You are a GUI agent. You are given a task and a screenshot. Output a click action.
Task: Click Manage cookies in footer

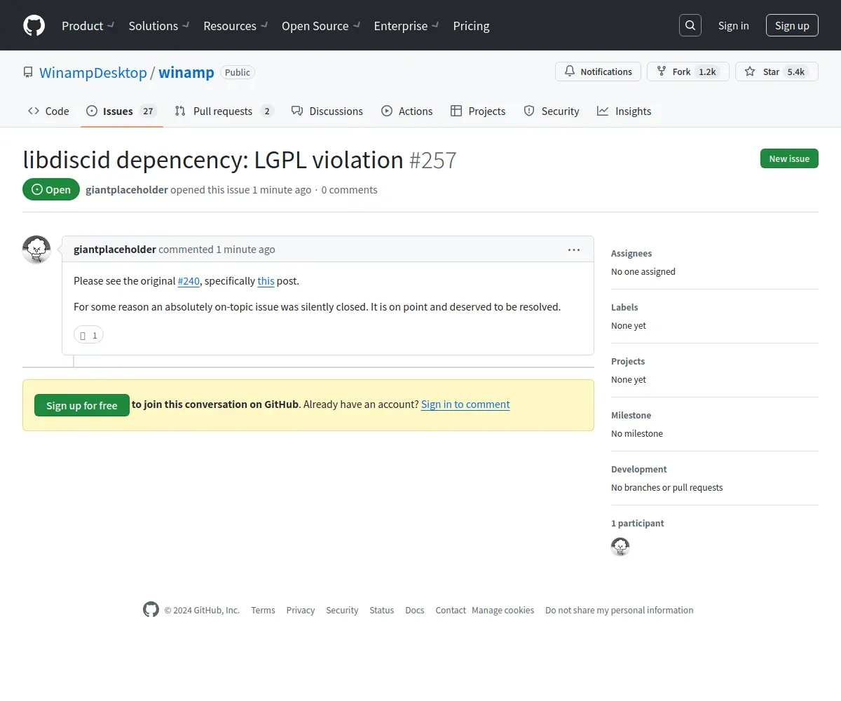(x=503, y=610)
